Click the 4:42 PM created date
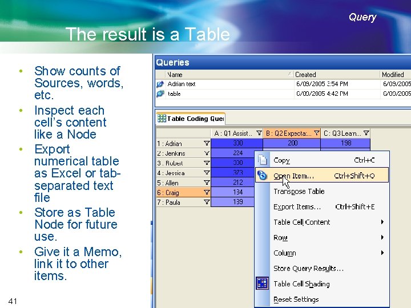 pos(322,94)
